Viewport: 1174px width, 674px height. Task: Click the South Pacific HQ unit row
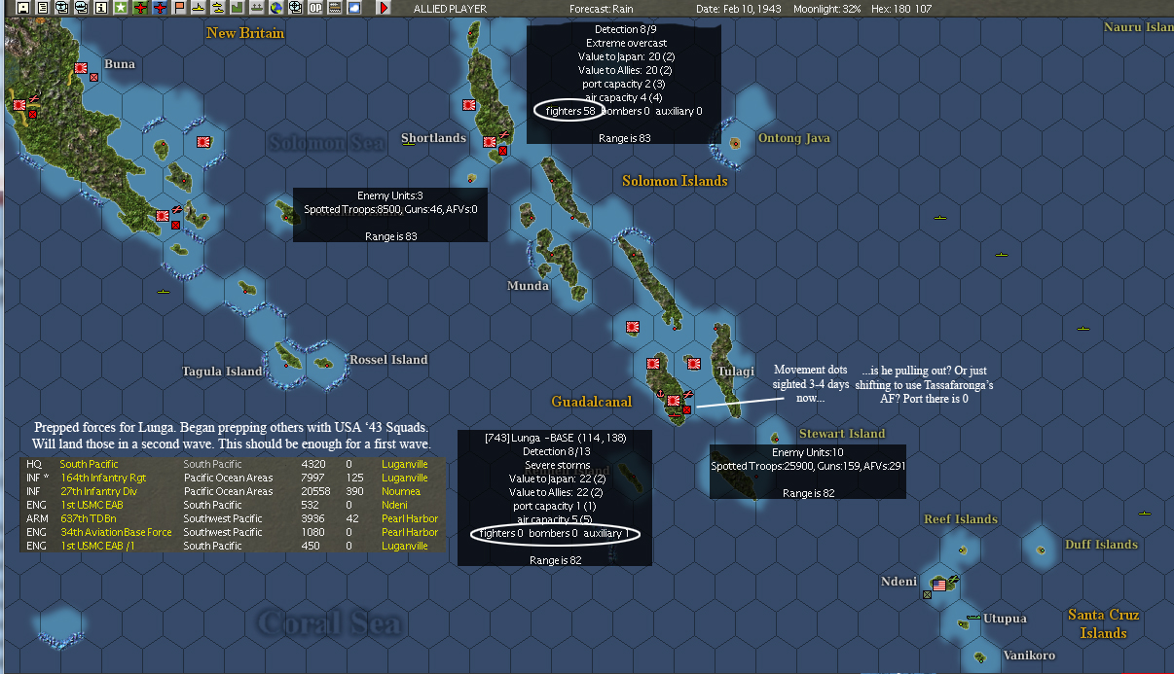(x=233, y=464)
